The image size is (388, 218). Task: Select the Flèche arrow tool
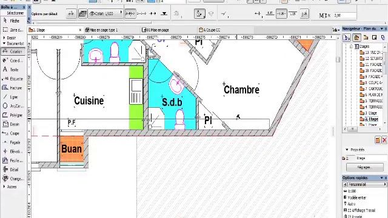click(x=12, y=21)
